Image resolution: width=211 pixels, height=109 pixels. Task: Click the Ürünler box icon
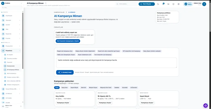click(3, 25)
